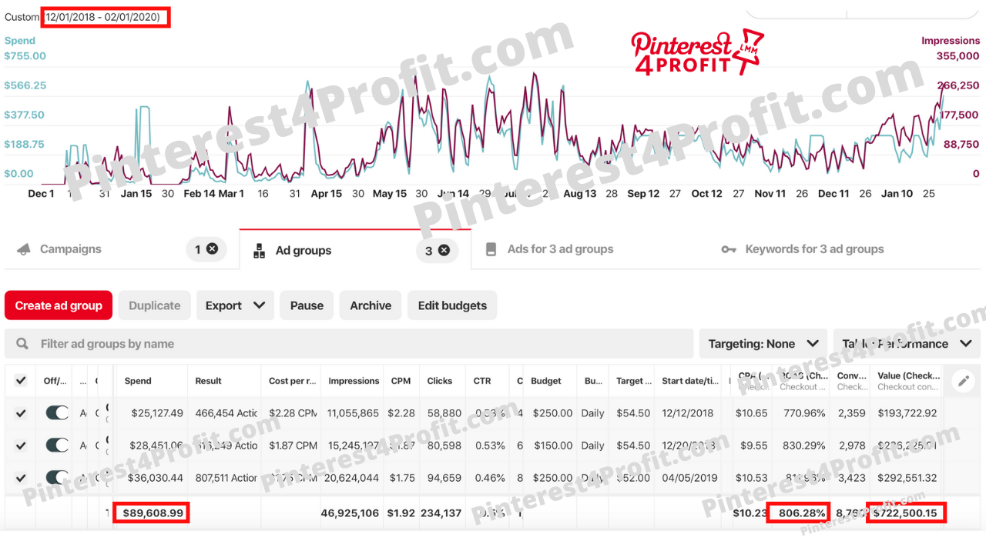Image resolution: width=986 pixels, height=554 pixels.
Task: Click the magnifier icon in the filter bar
Action: 23,344
